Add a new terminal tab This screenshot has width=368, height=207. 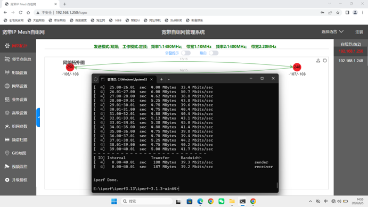pos(161,79)
